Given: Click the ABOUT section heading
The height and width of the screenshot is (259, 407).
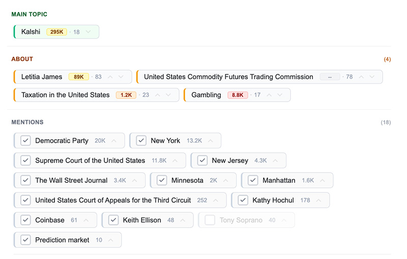Looking at the screenshot, I should coord(22,59).
